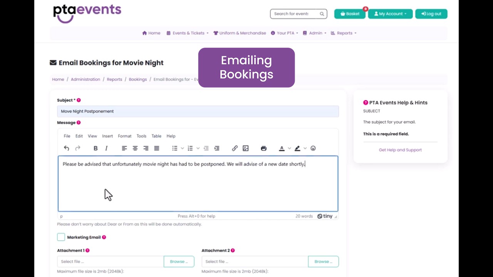Go to Home in navigation bar
The image size is (493, 277).
click(x=151, y=33)
